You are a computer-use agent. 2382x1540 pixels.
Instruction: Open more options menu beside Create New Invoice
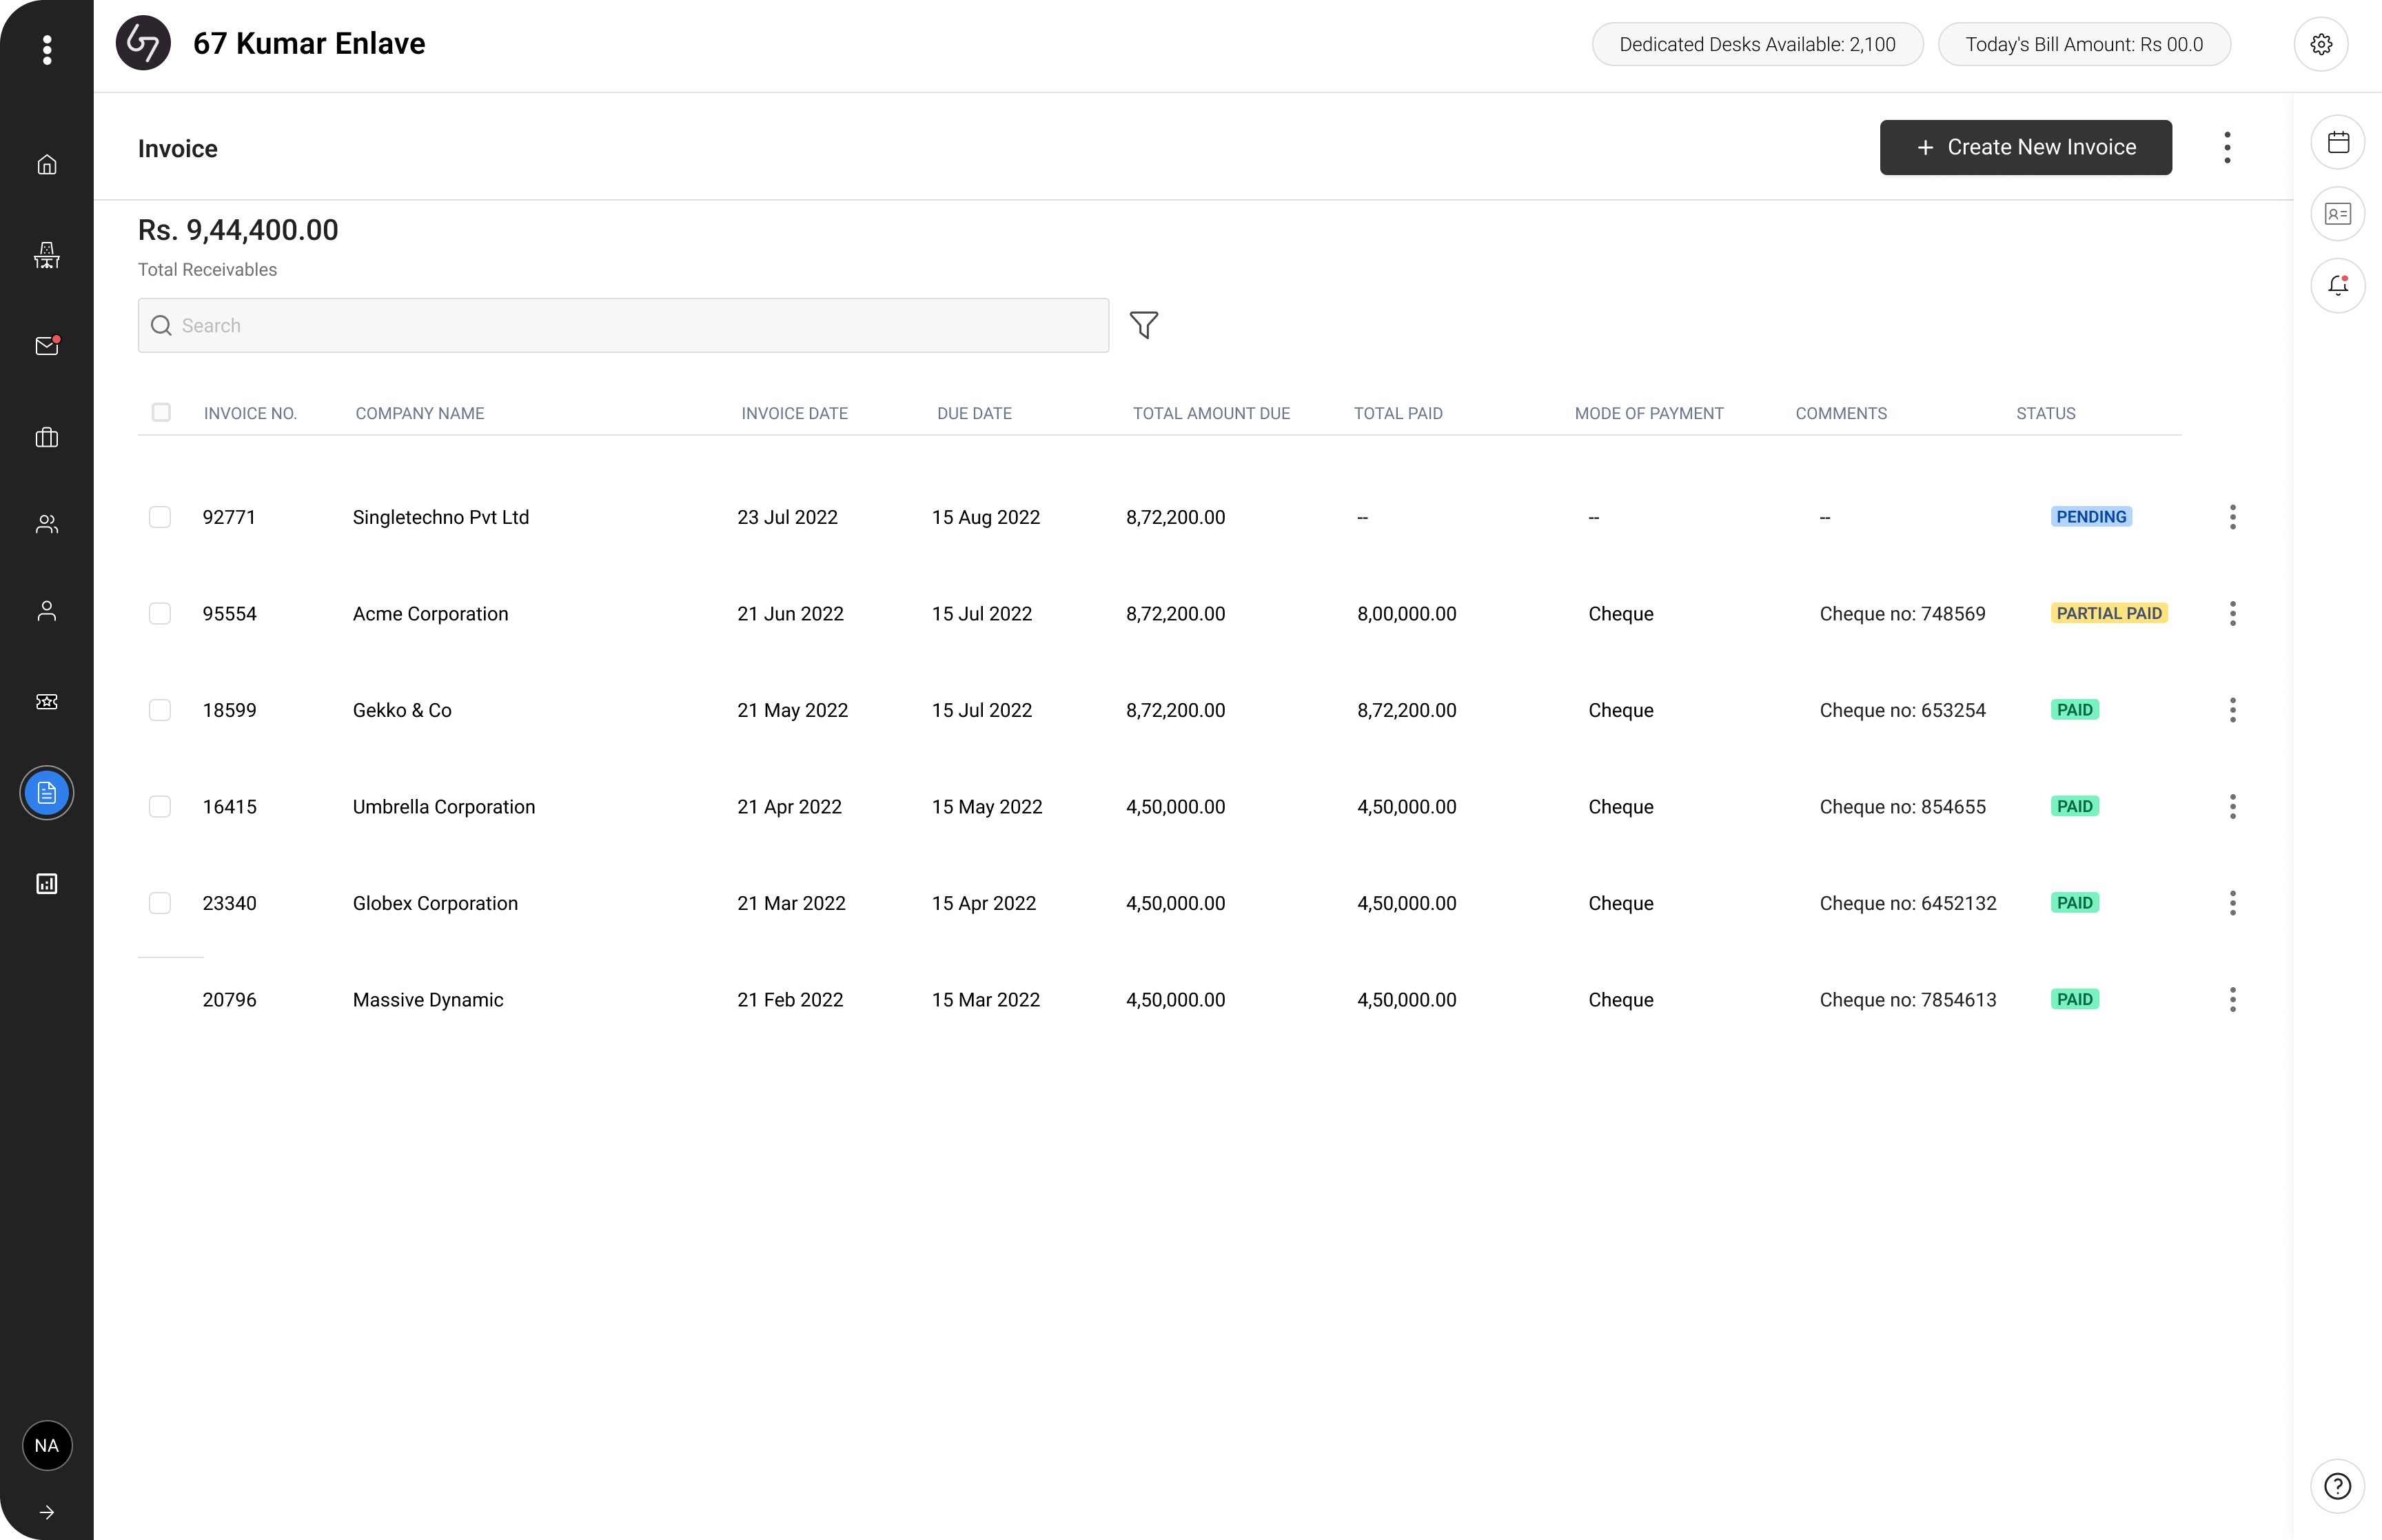click(2226, 148)
